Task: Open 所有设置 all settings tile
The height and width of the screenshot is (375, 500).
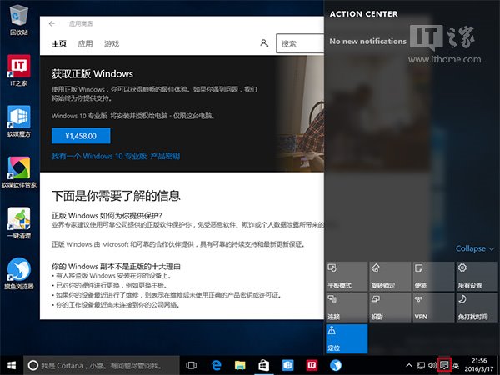Action: click(x=477, y=276)
